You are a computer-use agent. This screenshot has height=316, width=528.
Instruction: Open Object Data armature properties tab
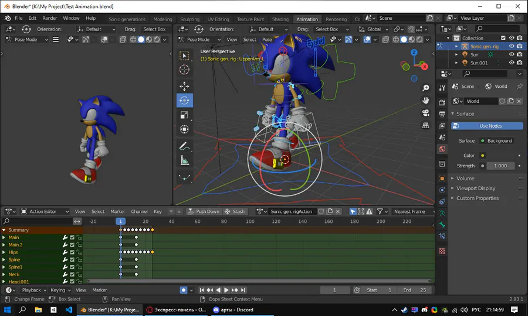click(x=442, y=213)
